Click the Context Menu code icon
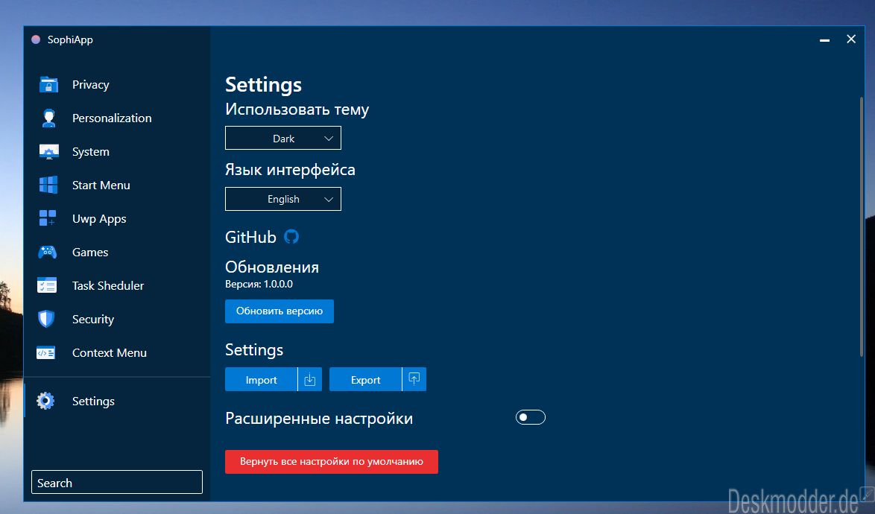Image resolution: width=875 pixels, height=514 pixels. pyautogui.click(x=45, y=353)
